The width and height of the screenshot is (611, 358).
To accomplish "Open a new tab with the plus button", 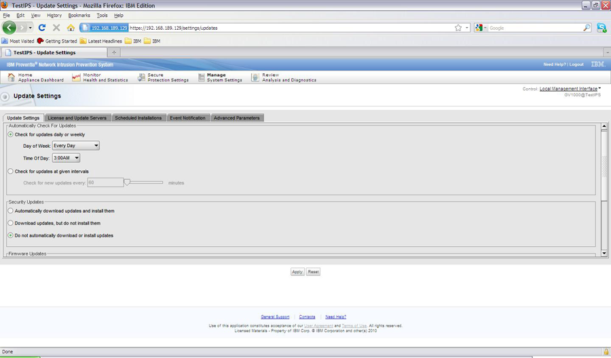I will tap(114, 52).
